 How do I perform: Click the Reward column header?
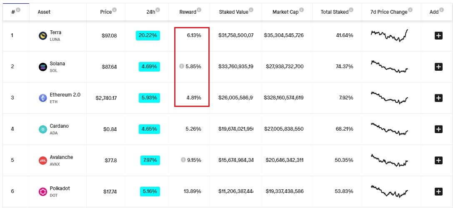click(x=188, y=12)
